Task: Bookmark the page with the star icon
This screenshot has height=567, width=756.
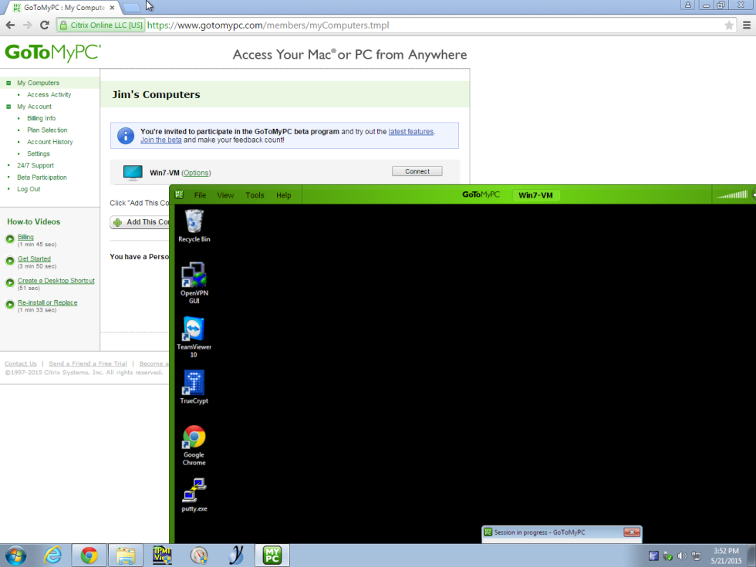Action: point(729,25)
